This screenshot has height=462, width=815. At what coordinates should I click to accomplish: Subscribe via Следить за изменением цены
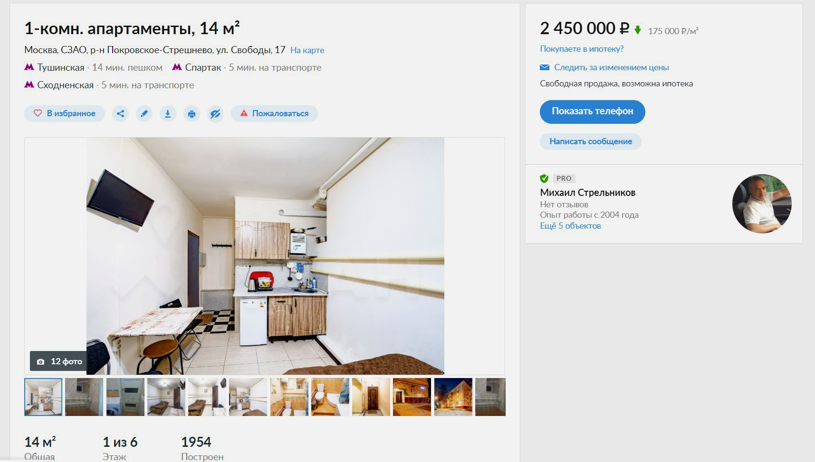pyautogui.click(x=611, y=67)
